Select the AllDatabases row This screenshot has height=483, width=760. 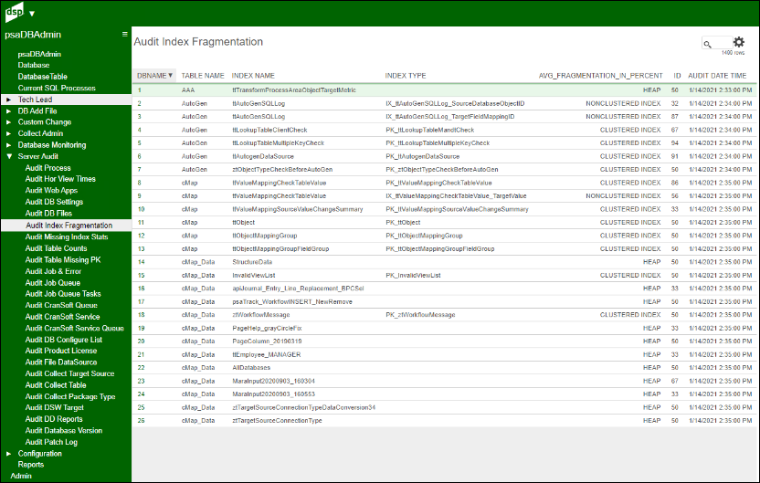[x=444, y=368]
